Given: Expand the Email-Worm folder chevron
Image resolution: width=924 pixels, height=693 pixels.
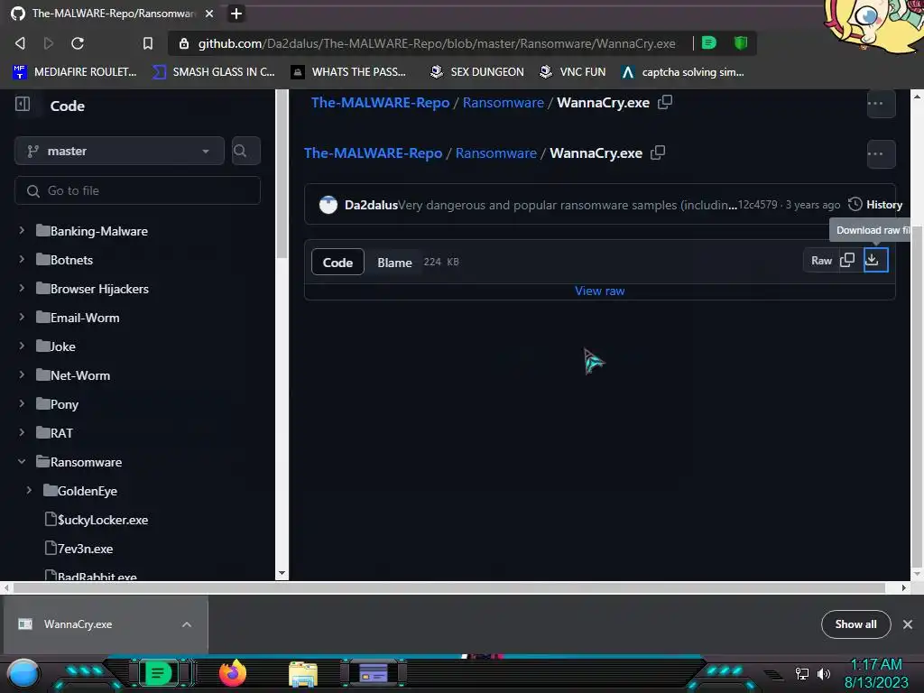Looking at the screenshot, I should (x=22, y=317).
